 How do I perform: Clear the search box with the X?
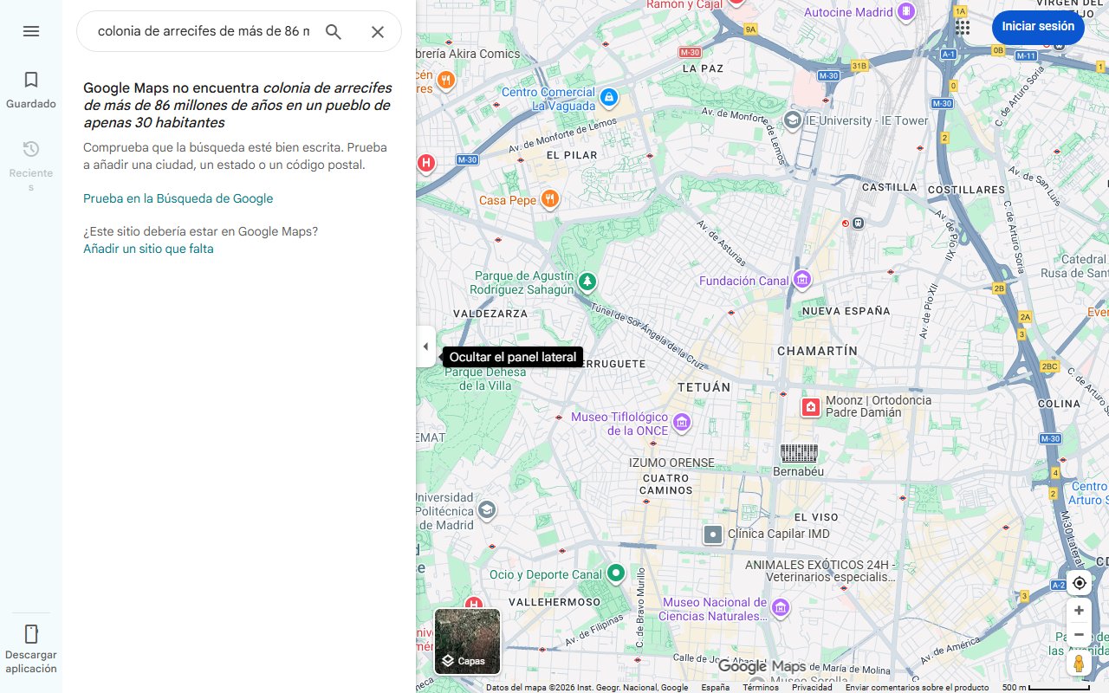[x=377, y=31]
